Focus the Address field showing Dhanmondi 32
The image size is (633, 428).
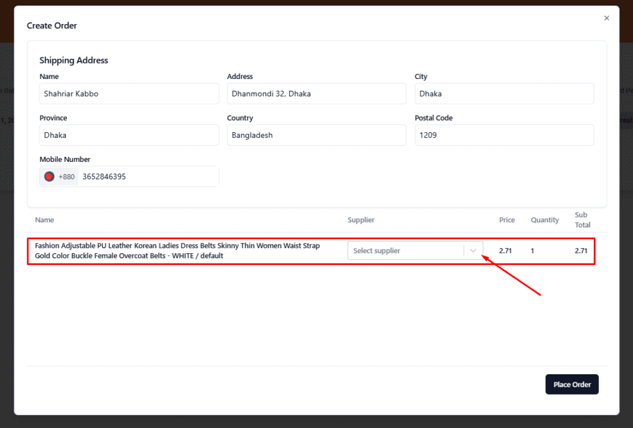(316, 94)
